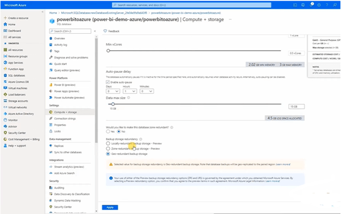Toggle Enable auto-pause checkbox
The width and height of the screenshot is (344, 214).
tap(108, 82)
